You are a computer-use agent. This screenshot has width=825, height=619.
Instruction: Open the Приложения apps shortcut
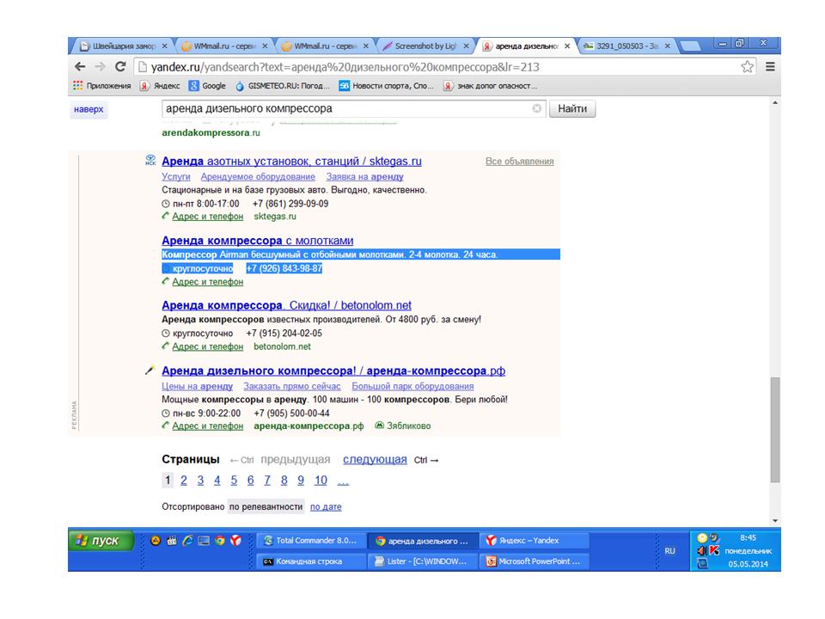click(102, 86)
